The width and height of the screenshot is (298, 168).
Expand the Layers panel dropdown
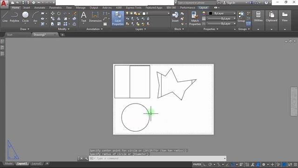pos(141,29)
